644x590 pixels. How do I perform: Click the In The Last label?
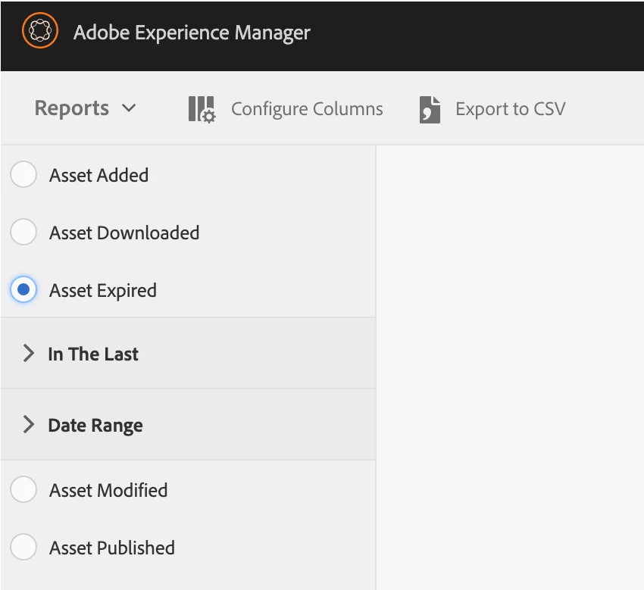[93, 354]
